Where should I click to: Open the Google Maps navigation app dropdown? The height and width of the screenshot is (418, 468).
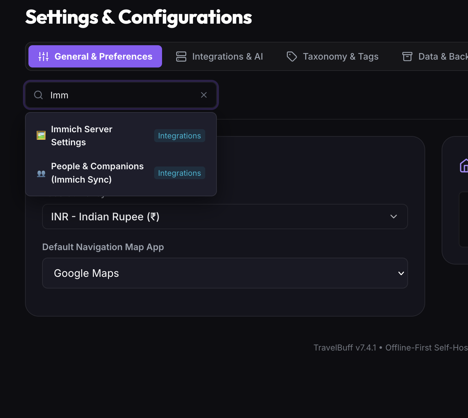pyautogui.click(x=225, y=273)
